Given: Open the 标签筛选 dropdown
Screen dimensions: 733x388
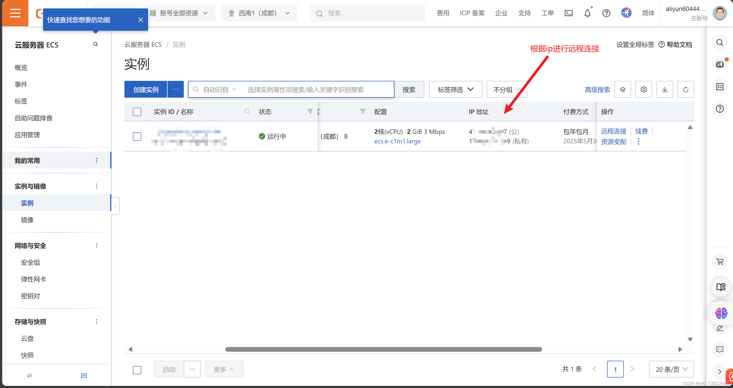Looking at the screenshot, I should coord(455,89).
